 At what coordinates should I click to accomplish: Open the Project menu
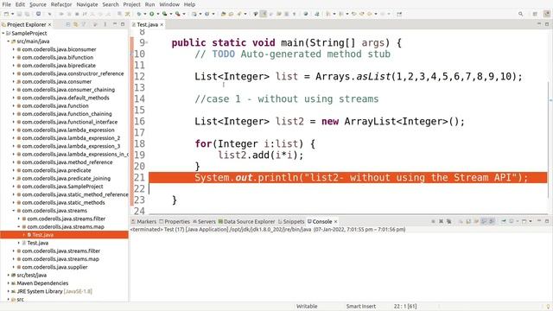click(x=131, y=4)
